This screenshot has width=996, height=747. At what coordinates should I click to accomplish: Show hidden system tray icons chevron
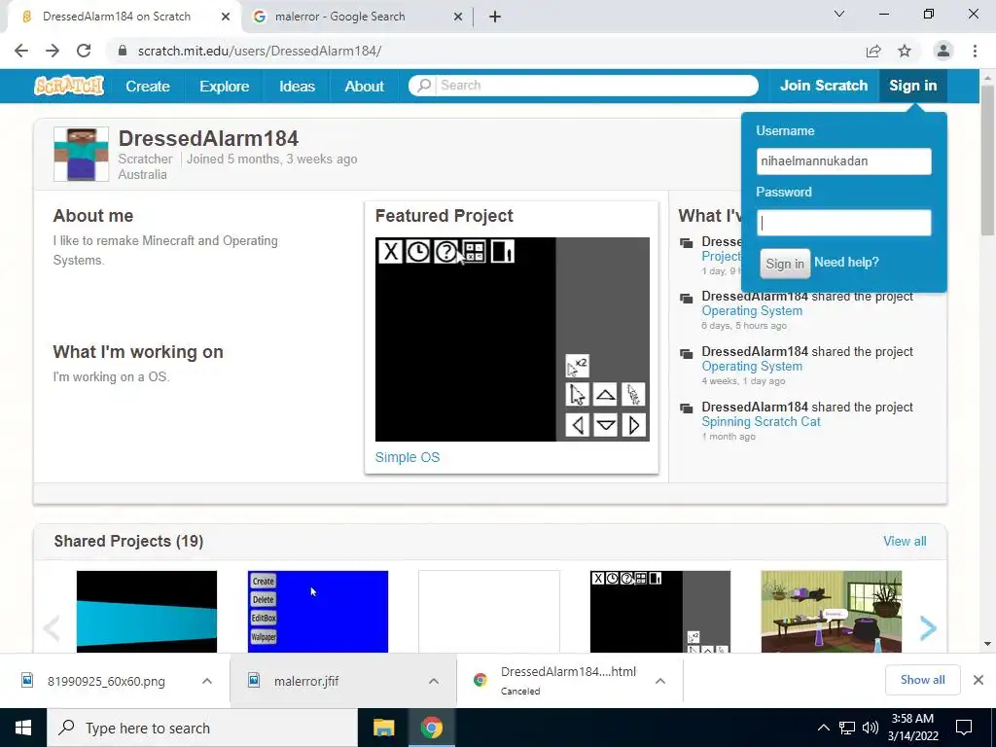pos(823,728)
